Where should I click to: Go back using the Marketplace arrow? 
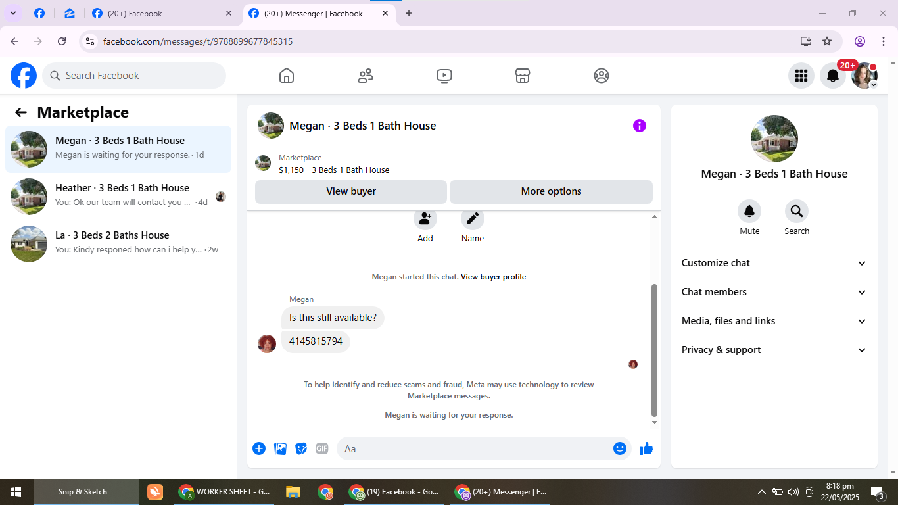[x=21, y=112]
